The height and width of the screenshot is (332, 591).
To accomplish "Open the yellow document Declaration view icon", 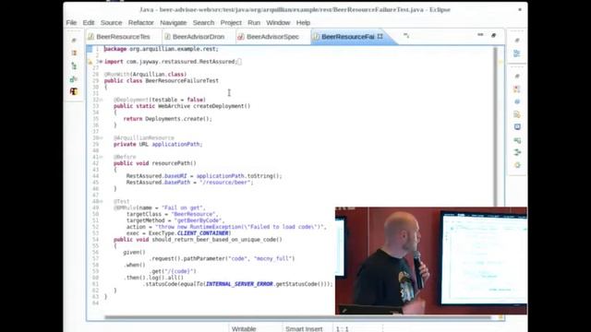I will [x=517, y=114].
